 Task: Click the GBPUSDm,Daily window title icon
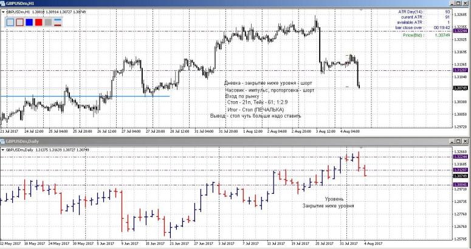pos(4,142)
